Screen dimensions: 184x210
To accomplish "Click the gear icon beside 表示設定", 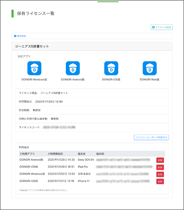I will pos(15,36).
